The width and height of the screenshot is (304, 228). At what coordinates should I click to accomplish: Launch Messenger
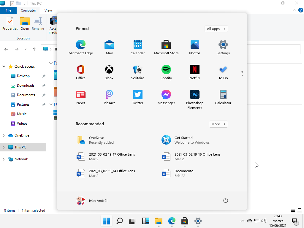(x=166, y=97)
